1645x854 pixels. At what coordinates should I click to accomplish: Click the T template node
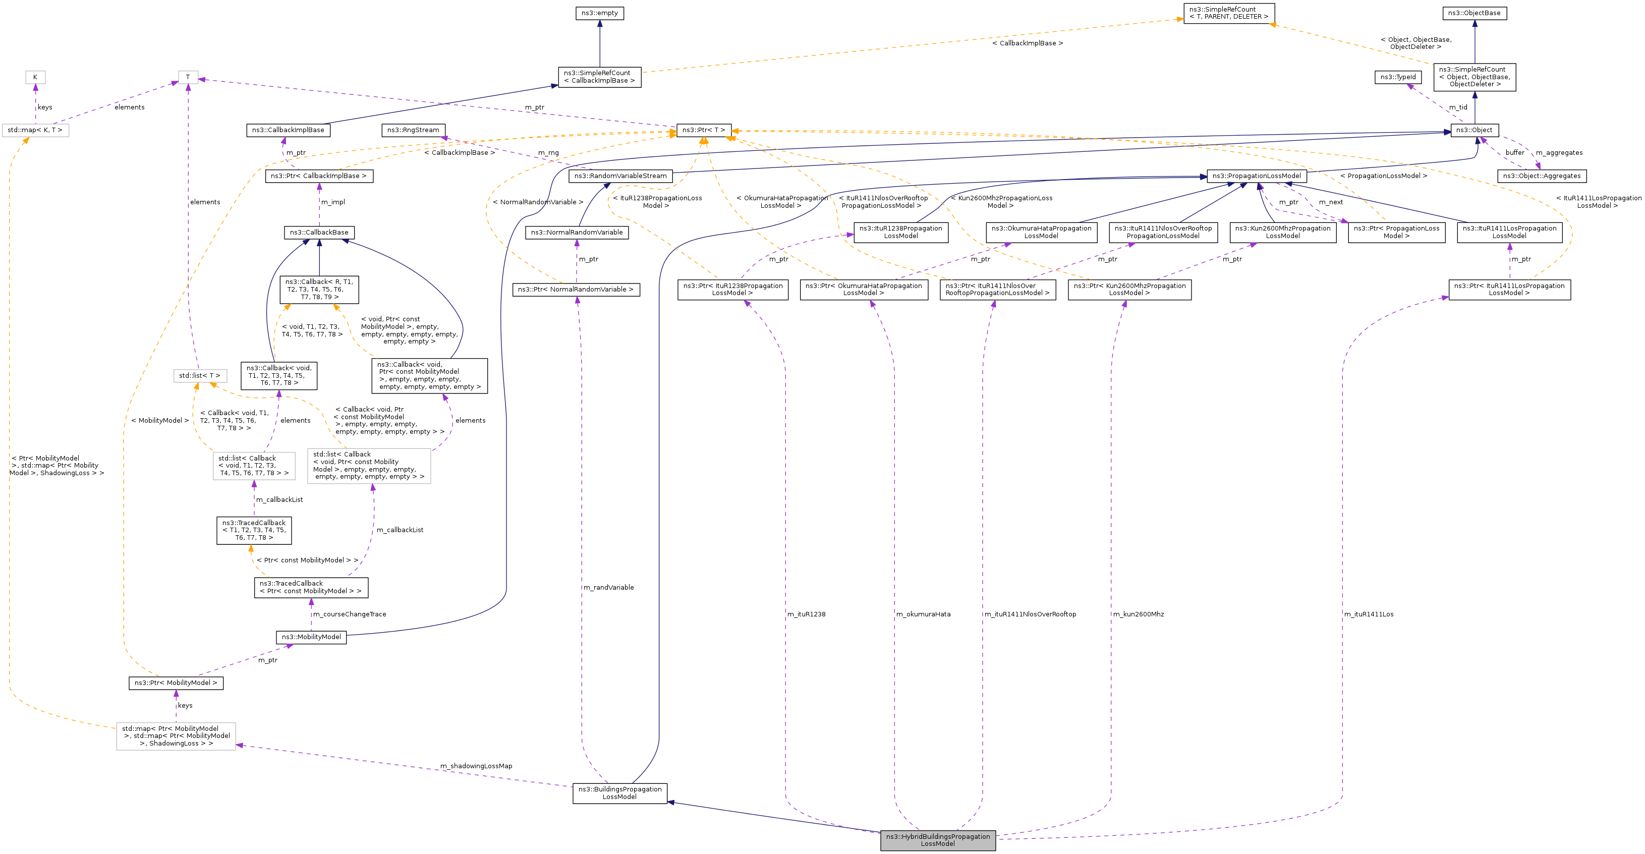point(188,77)
